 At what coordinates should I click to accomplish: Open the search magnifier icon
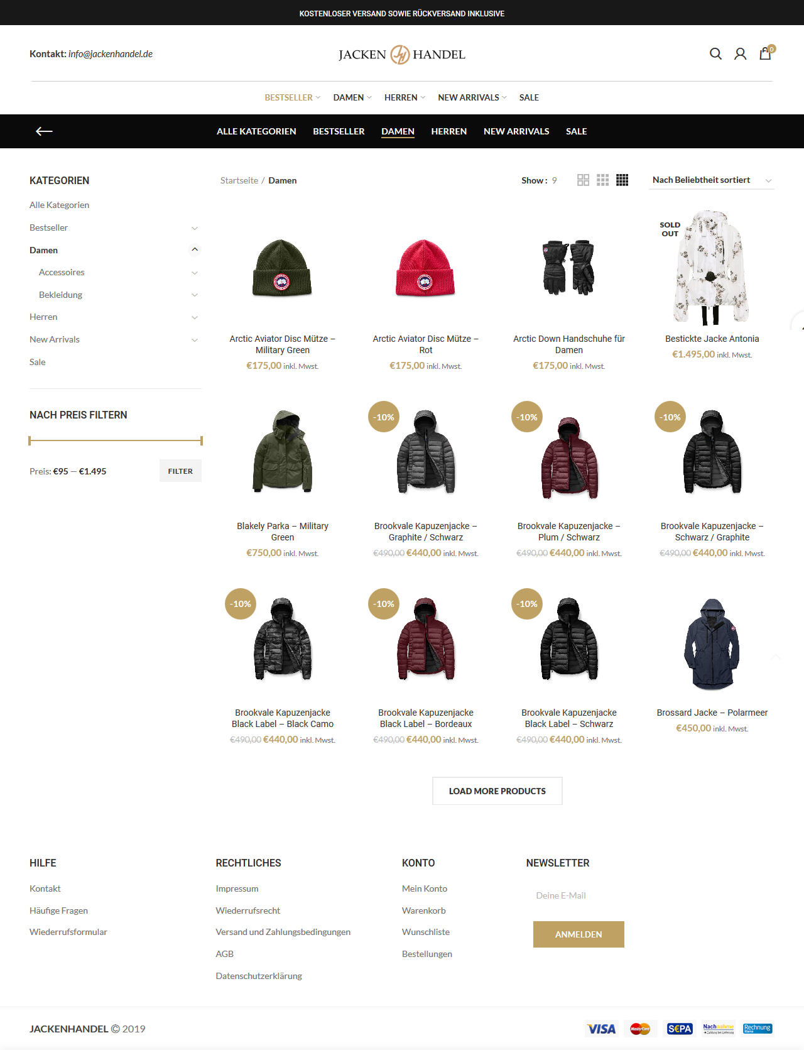click(715, 54)
